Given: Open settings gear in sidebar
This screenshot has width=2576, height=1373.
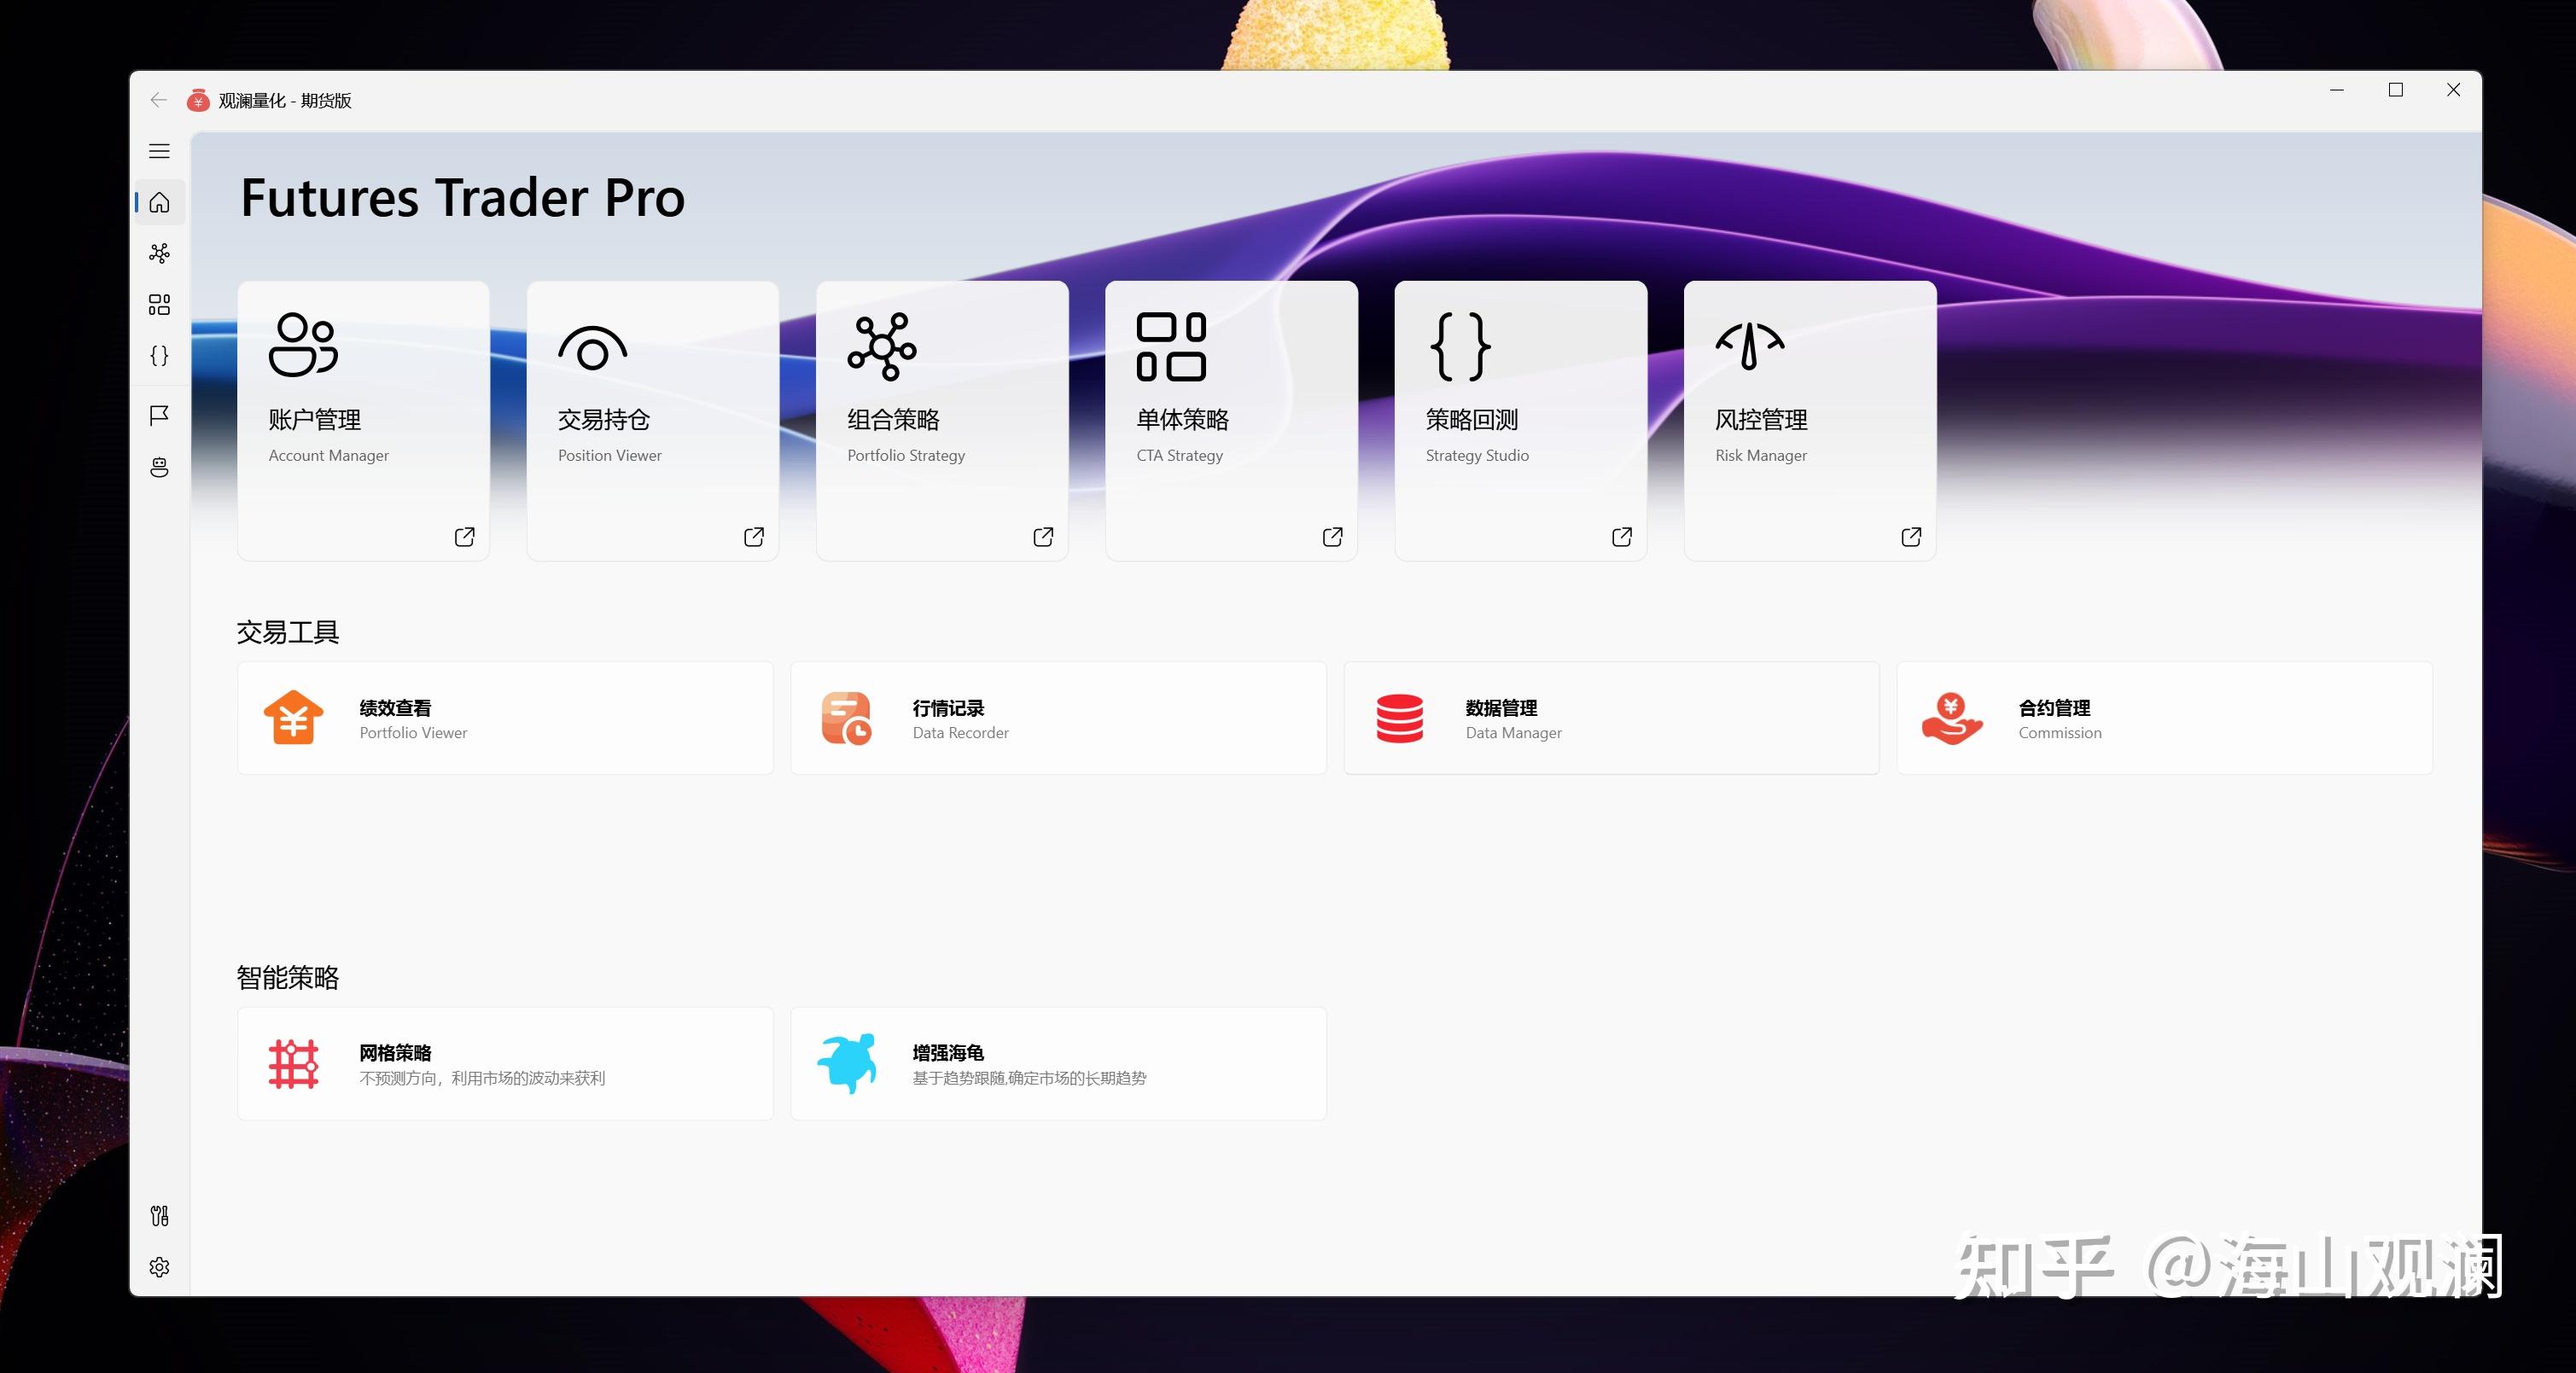Looking at the screenshot, I should [159, 1267].
